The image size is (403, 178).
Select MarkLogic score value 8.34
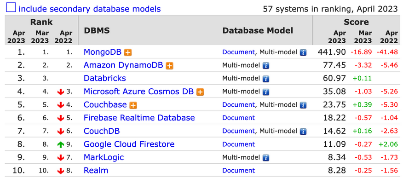(x=337, y=157)
